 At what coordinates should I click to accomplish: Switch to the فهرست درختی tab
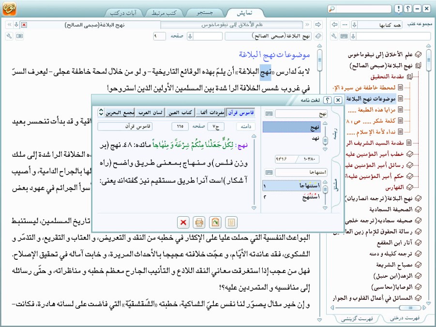(405, 318)
